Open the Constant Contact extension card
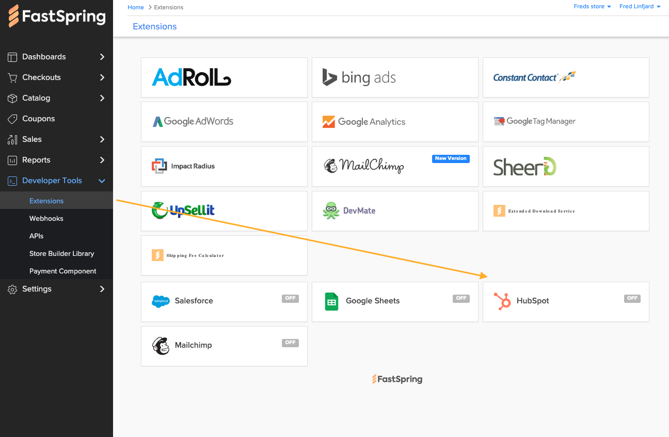The width and height of the screenshot is (669, 437). click(566, 77)
